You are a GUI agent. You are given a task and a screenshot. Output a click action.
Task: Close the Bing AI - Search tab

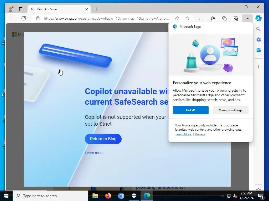pos(87,9)
